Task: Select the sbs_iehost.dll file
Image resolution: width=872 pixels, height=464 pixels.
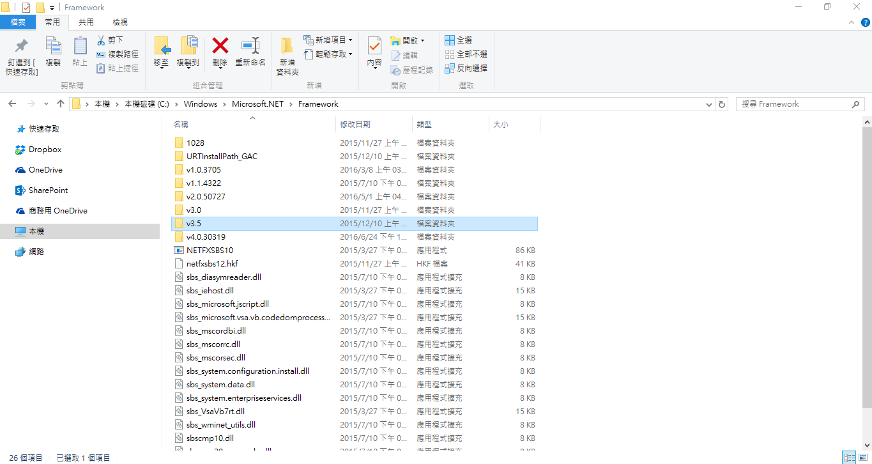Action: pyautogui.click(x=355, y=291)
